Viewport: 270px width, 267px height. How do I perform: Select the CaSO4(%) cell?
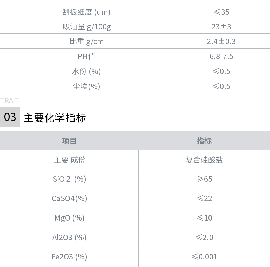(x=69, y=198)
